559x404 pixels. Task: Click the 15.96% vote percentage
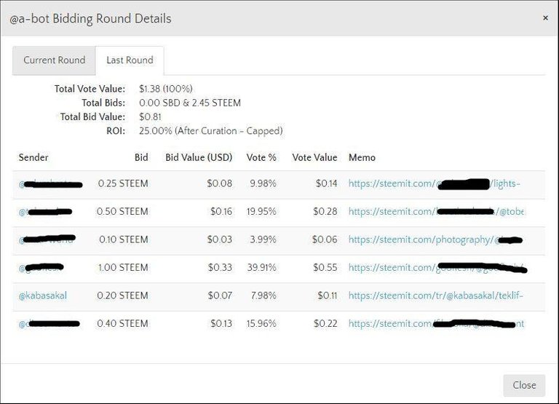[x=261, y=324]
